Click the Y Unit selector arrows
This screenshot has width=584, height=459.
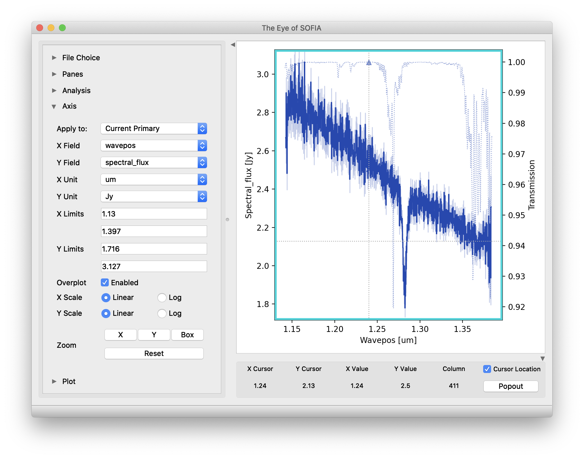(202, 196)
